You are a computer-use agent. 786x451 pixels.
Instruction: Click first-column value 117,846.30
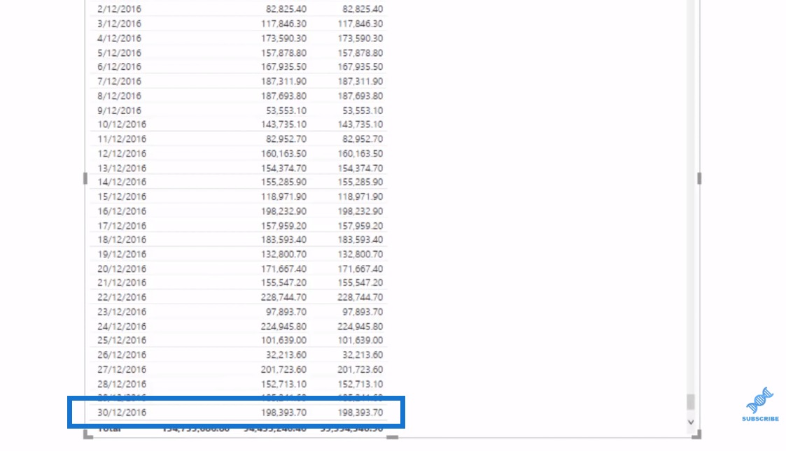coord(283,24)
